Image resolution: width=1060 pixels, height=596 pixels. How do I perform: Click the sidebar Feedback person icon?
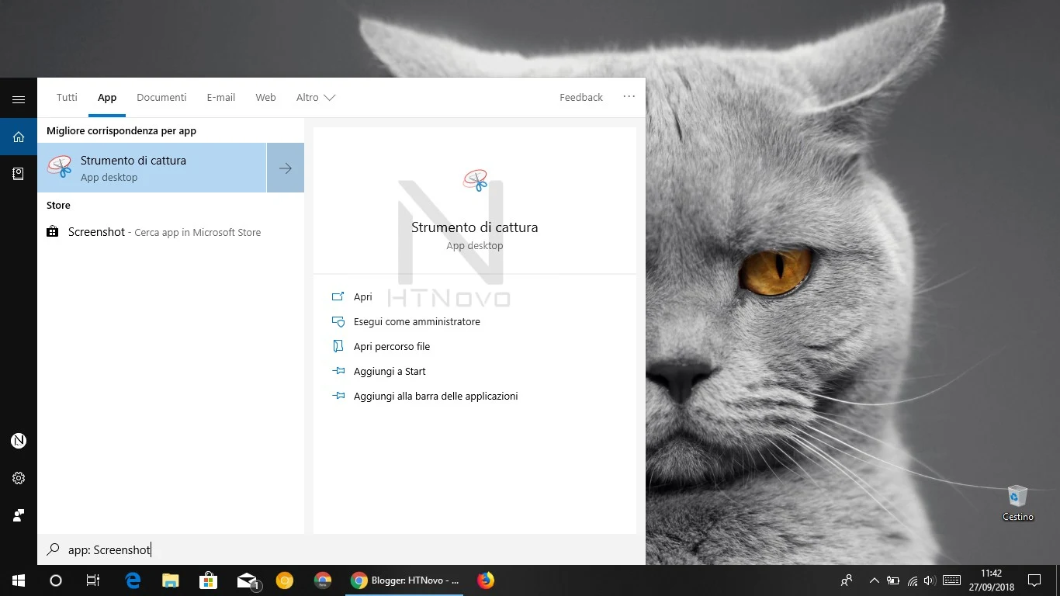[19, 515]
